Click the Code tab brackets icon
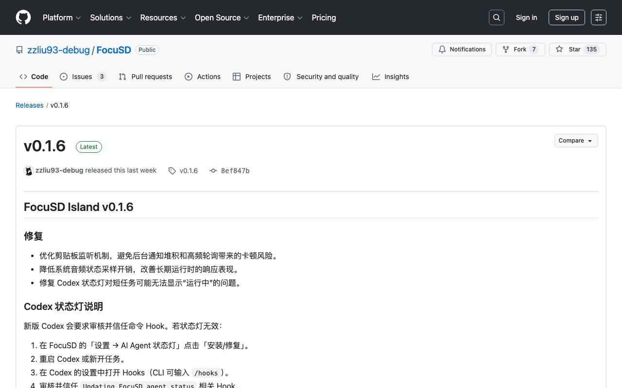This screenshot has height=388, width=622. [x=23, y=77]
